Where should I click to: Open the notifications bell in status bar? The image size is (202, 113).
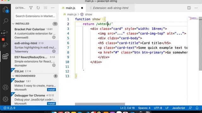click(197, 108)
